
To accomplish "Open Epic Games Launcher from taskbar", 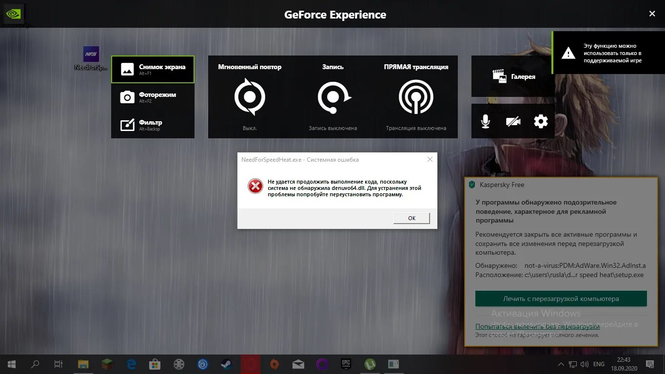I will click(x=346, y=364).
